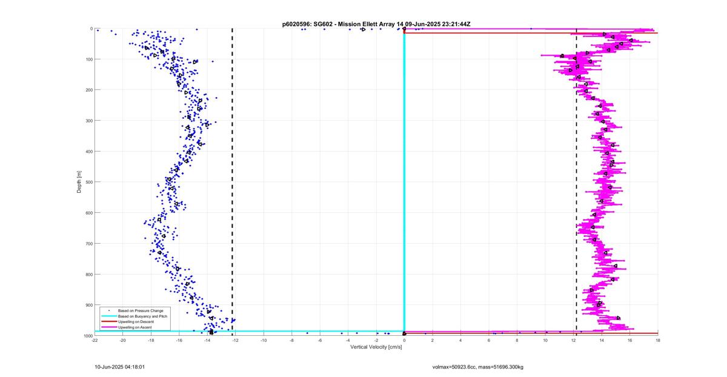Viewport: 727px width, 377px height.
Task: Click legend entry 'Based on Buoyancy and Pitch'
Action: 142,316
